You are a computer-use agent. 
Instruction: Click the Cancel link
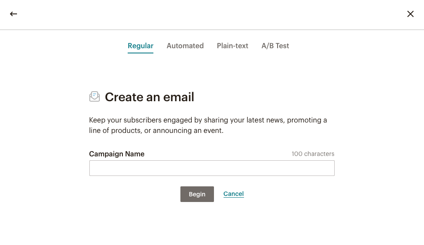(234, 194)
